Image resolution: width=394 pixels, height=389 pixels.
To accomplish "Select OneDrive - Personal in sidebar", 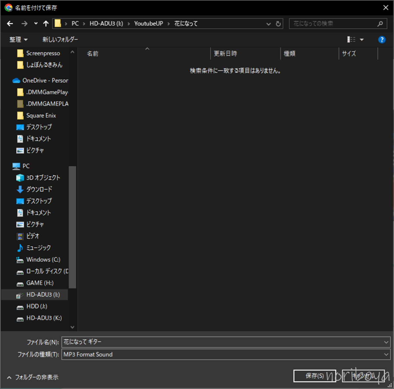I will [x=40, y=80].
